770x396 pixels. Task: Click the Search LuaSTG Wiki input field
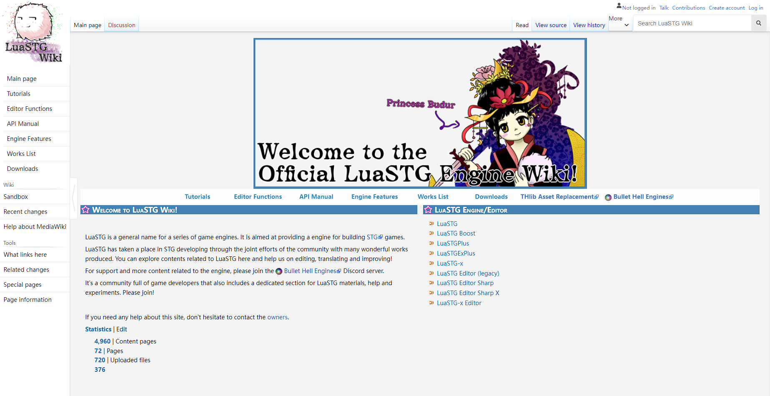tap(692, 23)
